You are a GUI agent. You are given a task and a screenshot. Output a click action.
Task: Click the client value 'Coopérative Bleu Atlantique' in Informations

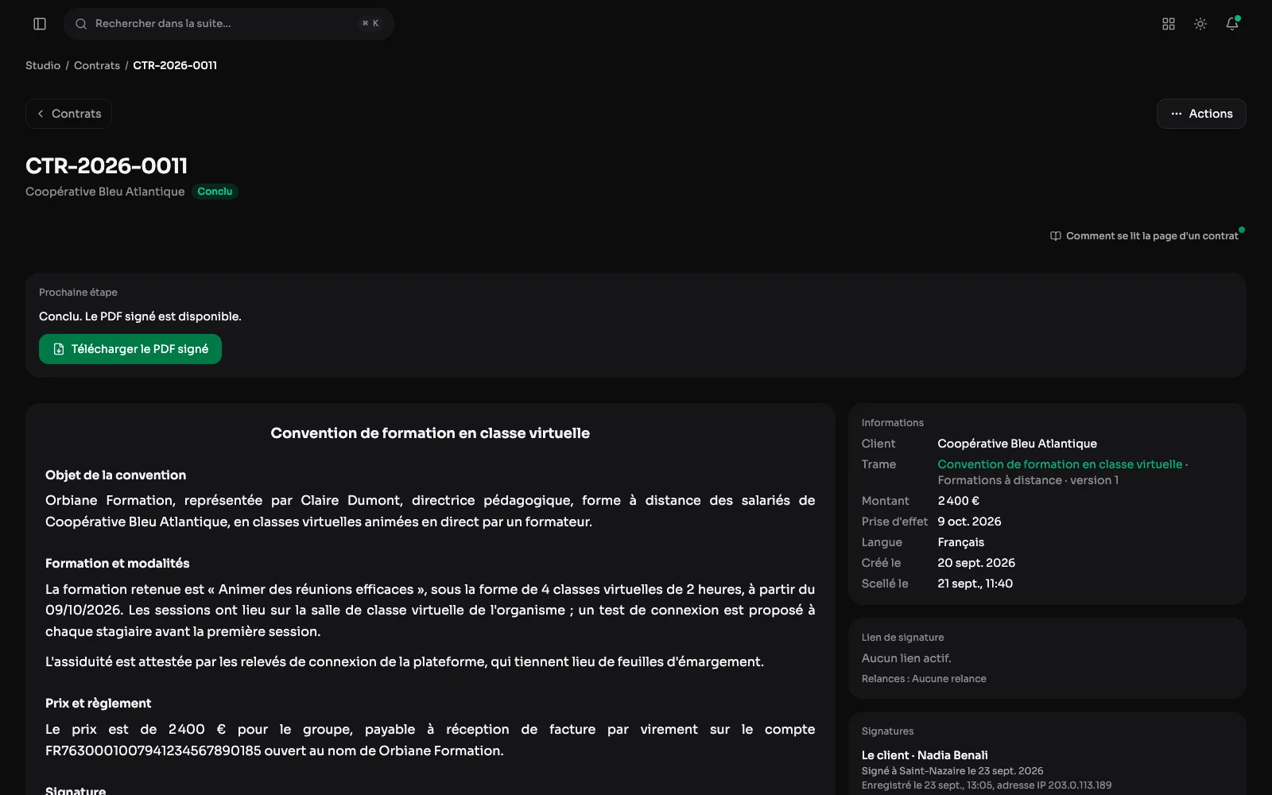click(x=1017, y=444)
